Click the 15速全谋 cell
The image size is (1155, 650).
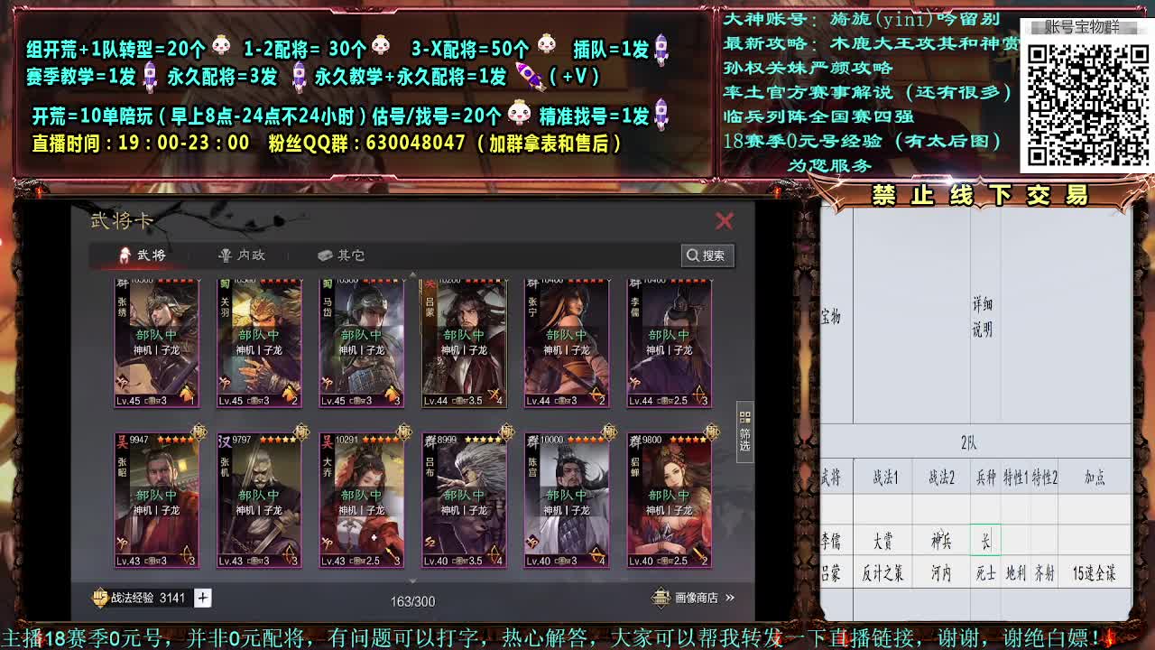pyautogui.click(x=1095, y=573)
